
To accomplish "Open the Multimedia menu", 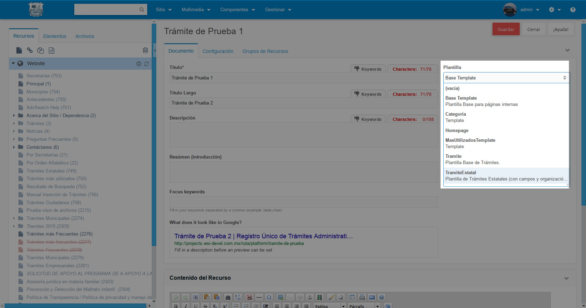I will [x=196, y=10].
